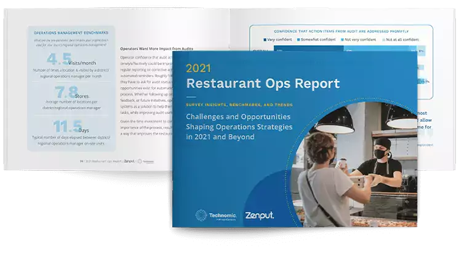Click the Zenput logo on the report cover
This screenshot has height=258, width=459.
tap(260, 216)
